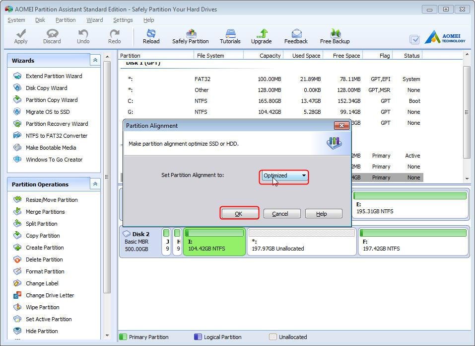
Task: Open the Upgrade option in the toolbar
Action: tap(262, 36)
